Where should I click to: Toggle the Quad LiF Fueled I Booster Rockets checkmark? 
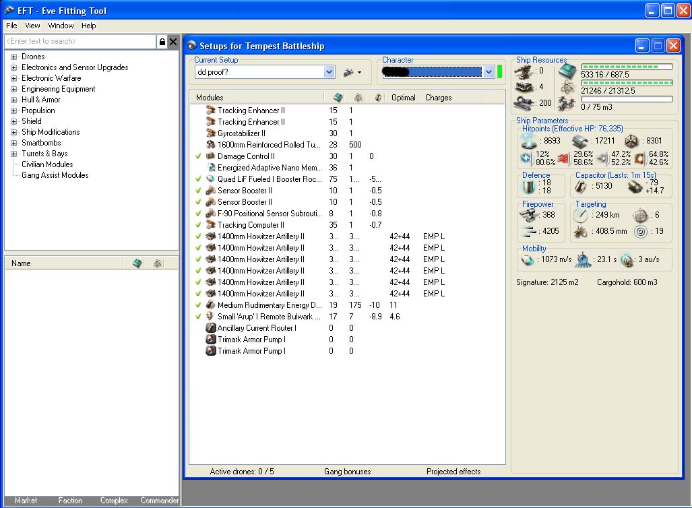click(x=198, y=179)
